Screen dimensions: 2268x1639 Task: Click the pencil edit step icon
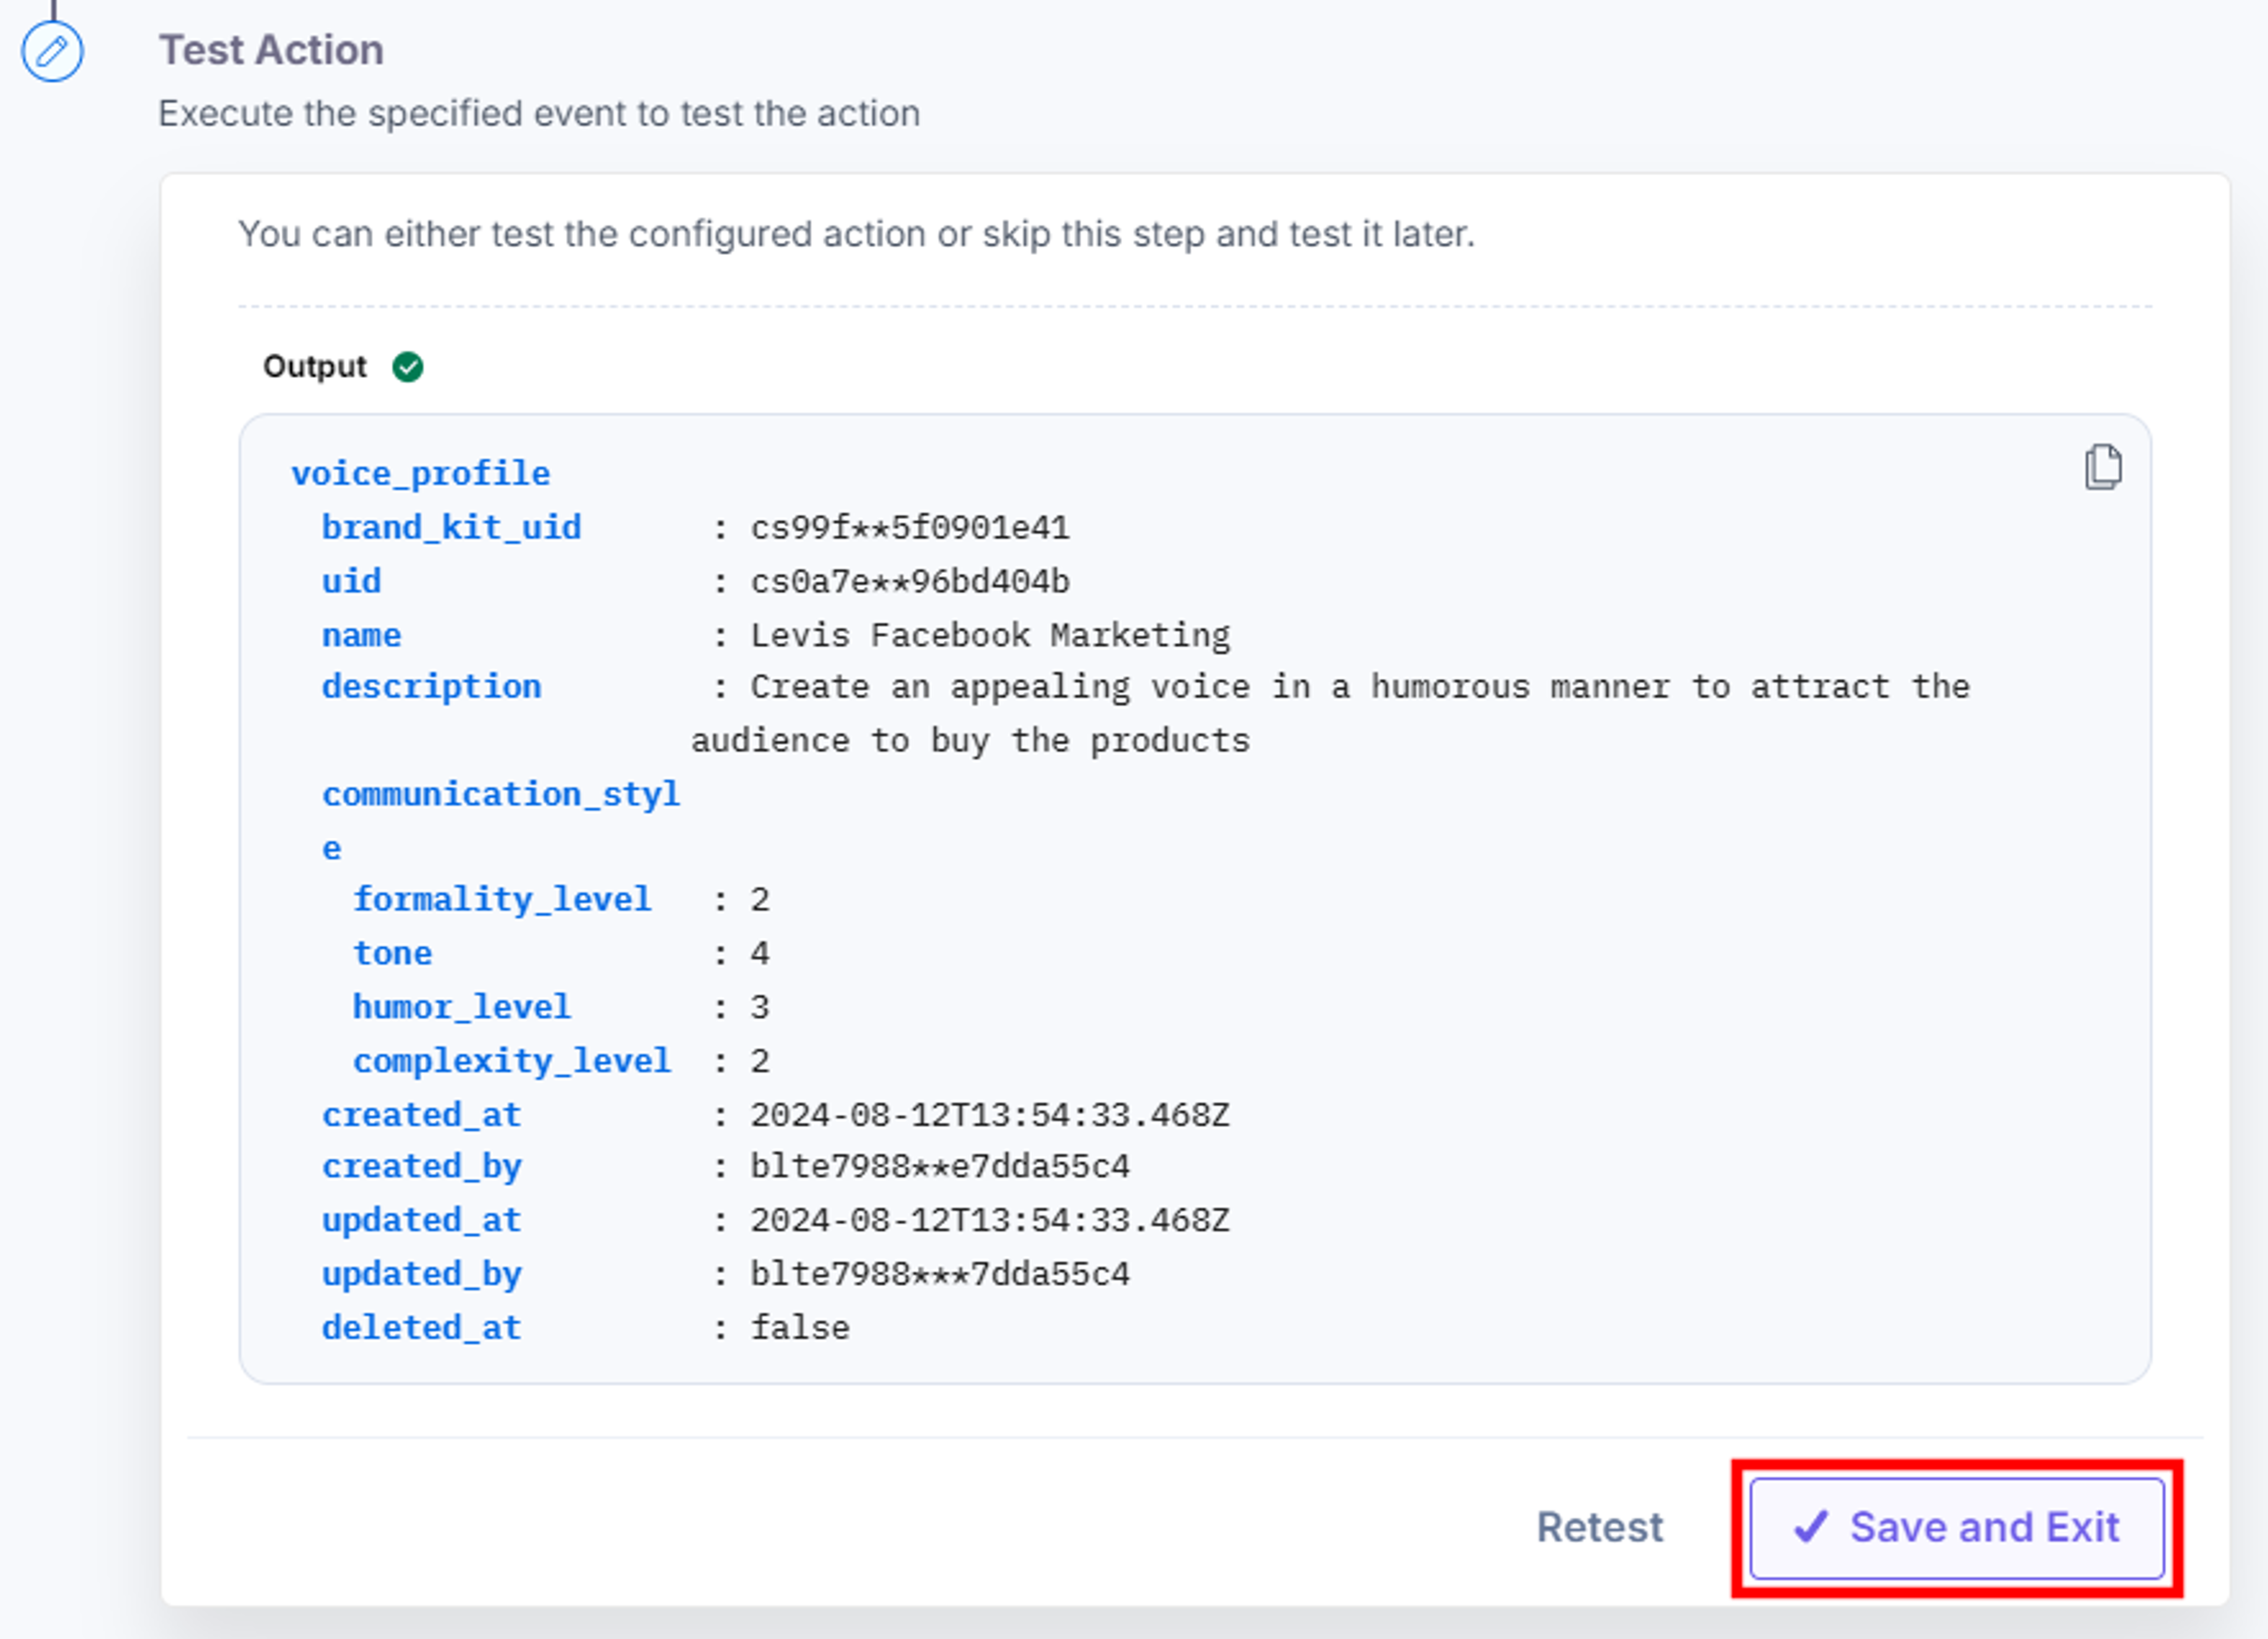52,51
